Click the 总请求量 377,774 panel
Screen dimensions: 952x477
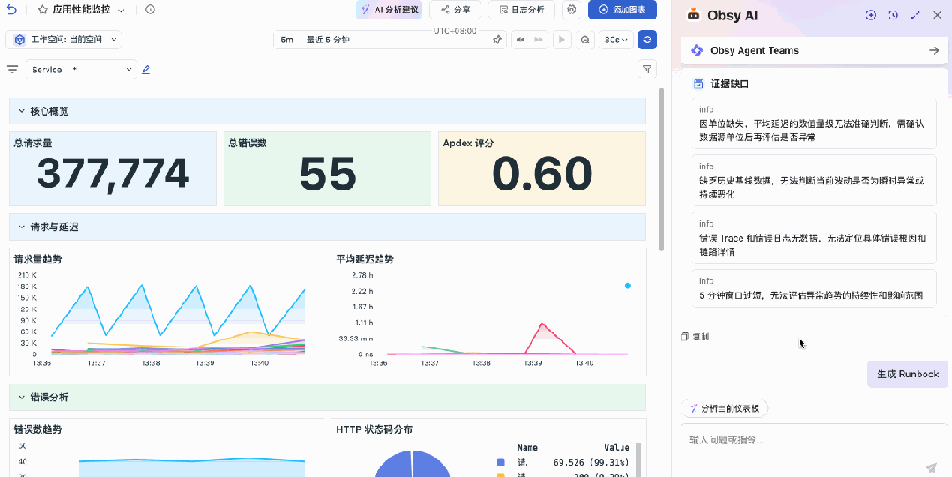112,168
